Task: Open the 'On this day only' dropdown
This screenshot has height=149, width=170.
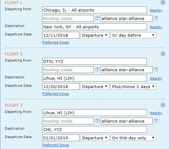Action: (x=133, y=138)
